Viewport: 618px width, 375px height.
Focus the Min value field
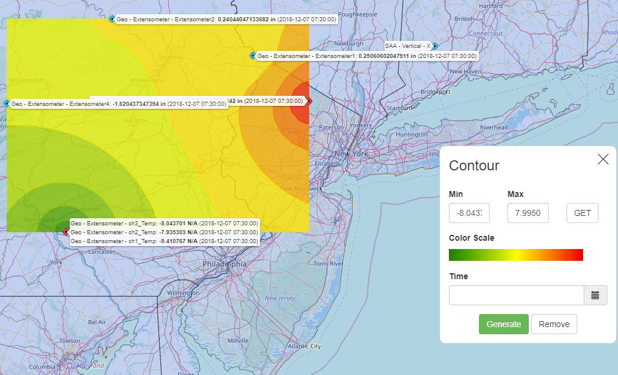click(x=469, y=213)
